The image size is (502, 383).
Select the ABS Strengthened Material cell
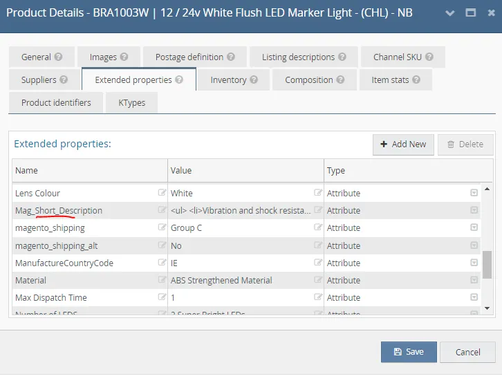point(246,280)
